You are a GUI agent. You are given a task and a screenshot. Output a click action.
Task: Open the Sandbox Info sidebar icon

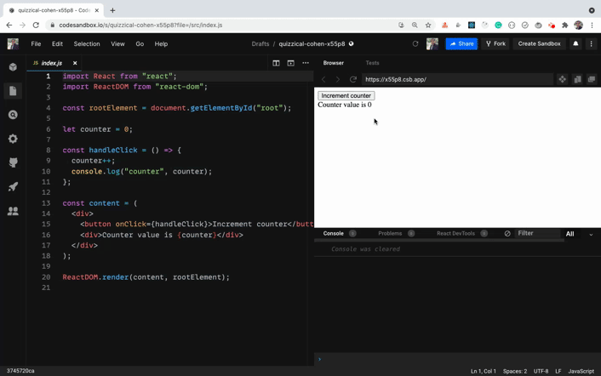pos(13,67)
